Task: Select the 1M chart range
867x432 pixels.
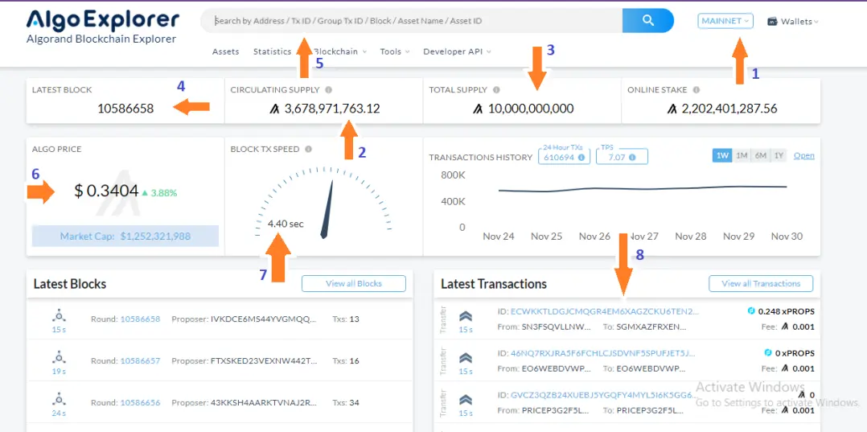Action: pyautogui.click(x=742, y=155)
